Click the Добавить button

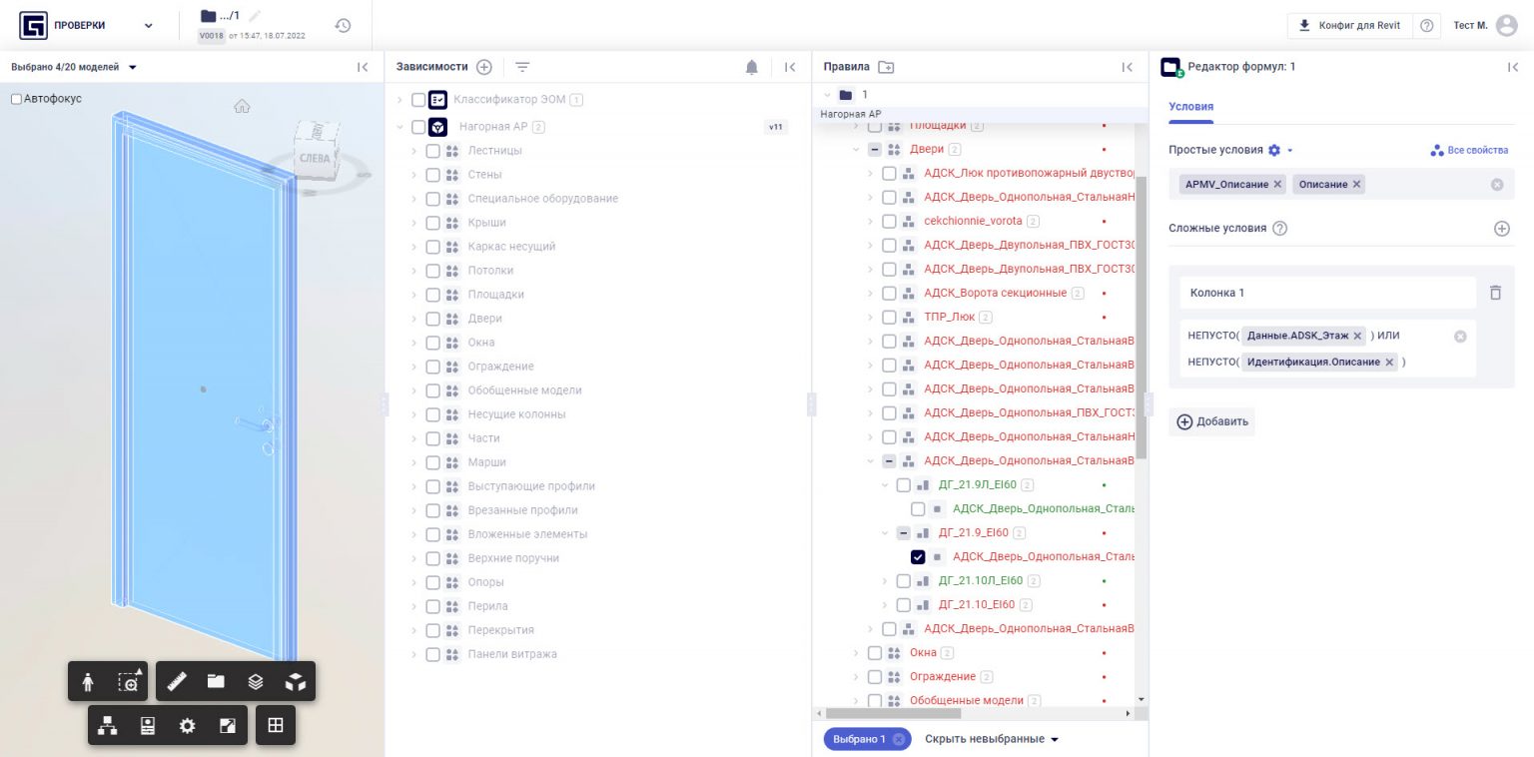[x=1212, y=421]
